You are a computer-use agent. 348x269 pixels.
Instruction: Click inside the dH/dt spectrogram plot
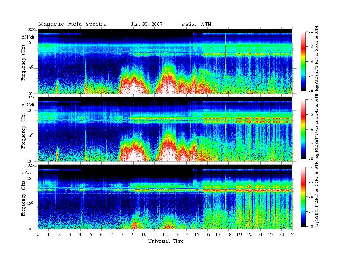(165, 61)
